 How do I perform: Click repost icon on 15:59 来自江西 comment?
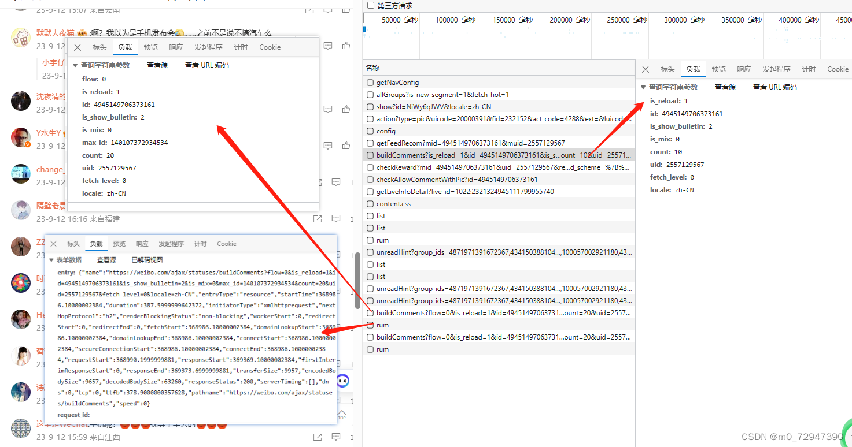(x=318, y=437)
